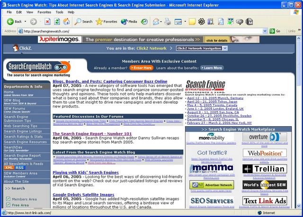
Task: Toggle the Free Area checkbox
Action: coord(8,205)
